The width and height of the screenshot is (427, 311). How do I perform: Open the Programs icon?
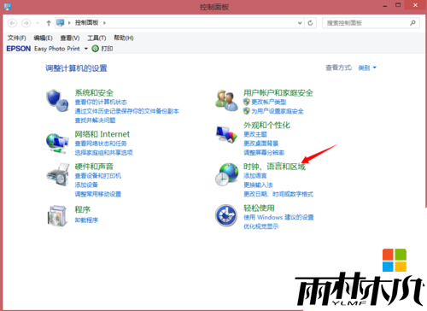click(57, 216)
